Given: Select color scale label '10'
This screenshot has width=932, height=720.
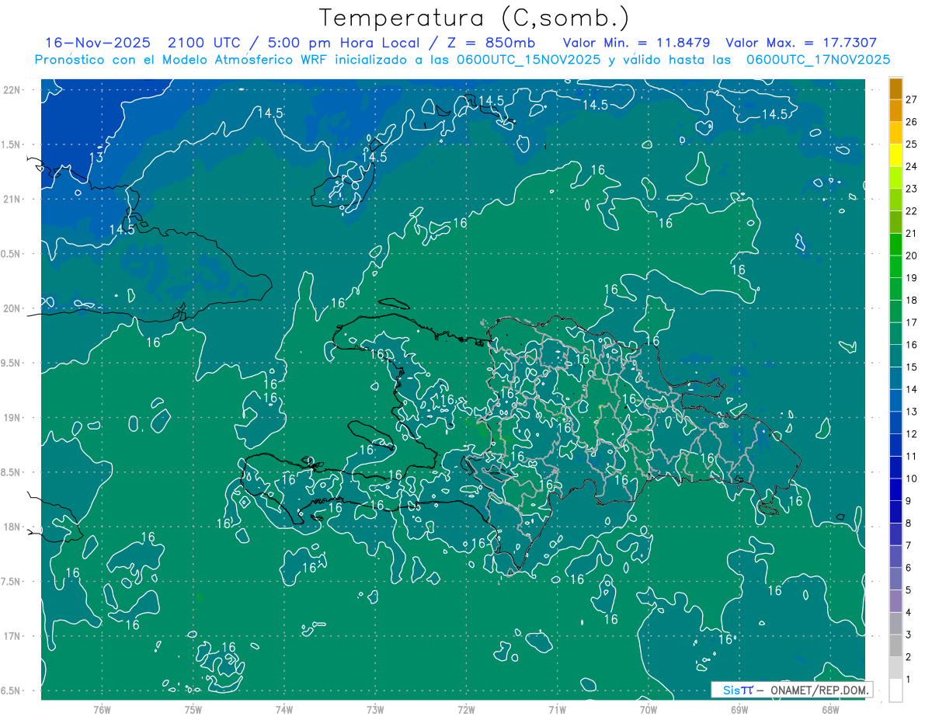Looking at the screenshot, I should (912, 478).
